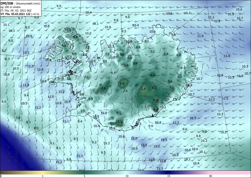Click the map value "4.6"
The height and width of the screenshot is (178, 251).
point(153,75)
